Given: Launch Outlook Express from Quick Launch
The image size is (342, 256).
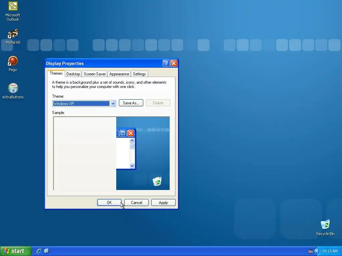Looking at the screenshot, I should [x=46, y=251].
